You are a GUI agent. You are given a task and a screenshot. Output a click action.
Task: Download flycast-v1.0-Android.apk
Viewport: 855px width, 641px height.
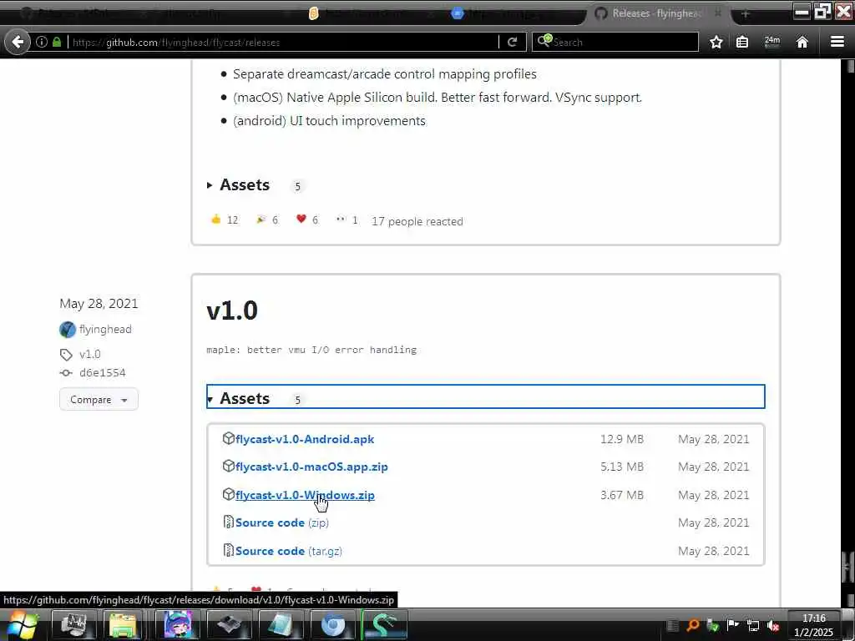[305, 439]
